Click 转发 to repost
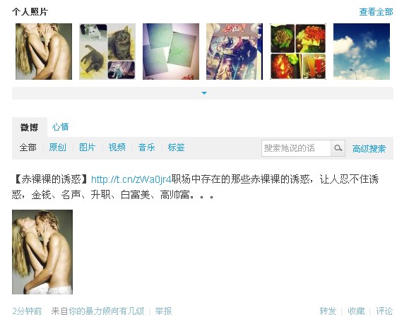Screen dimensions: 409x324 click(328, 311)
